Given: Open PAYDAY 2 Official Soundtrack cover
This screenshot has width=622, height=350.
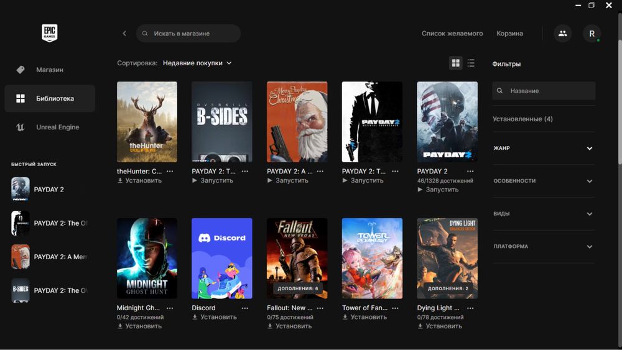Looking at the screenshot, I should [x=372, y=122].
